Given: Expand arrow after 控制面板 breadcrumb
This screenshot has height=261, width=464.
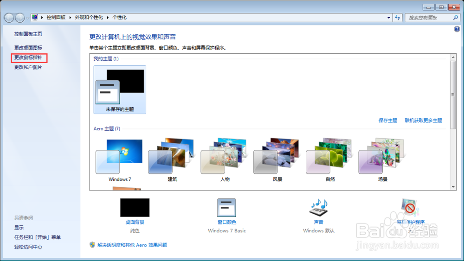Looking at the screenshot, I should 70,18.
